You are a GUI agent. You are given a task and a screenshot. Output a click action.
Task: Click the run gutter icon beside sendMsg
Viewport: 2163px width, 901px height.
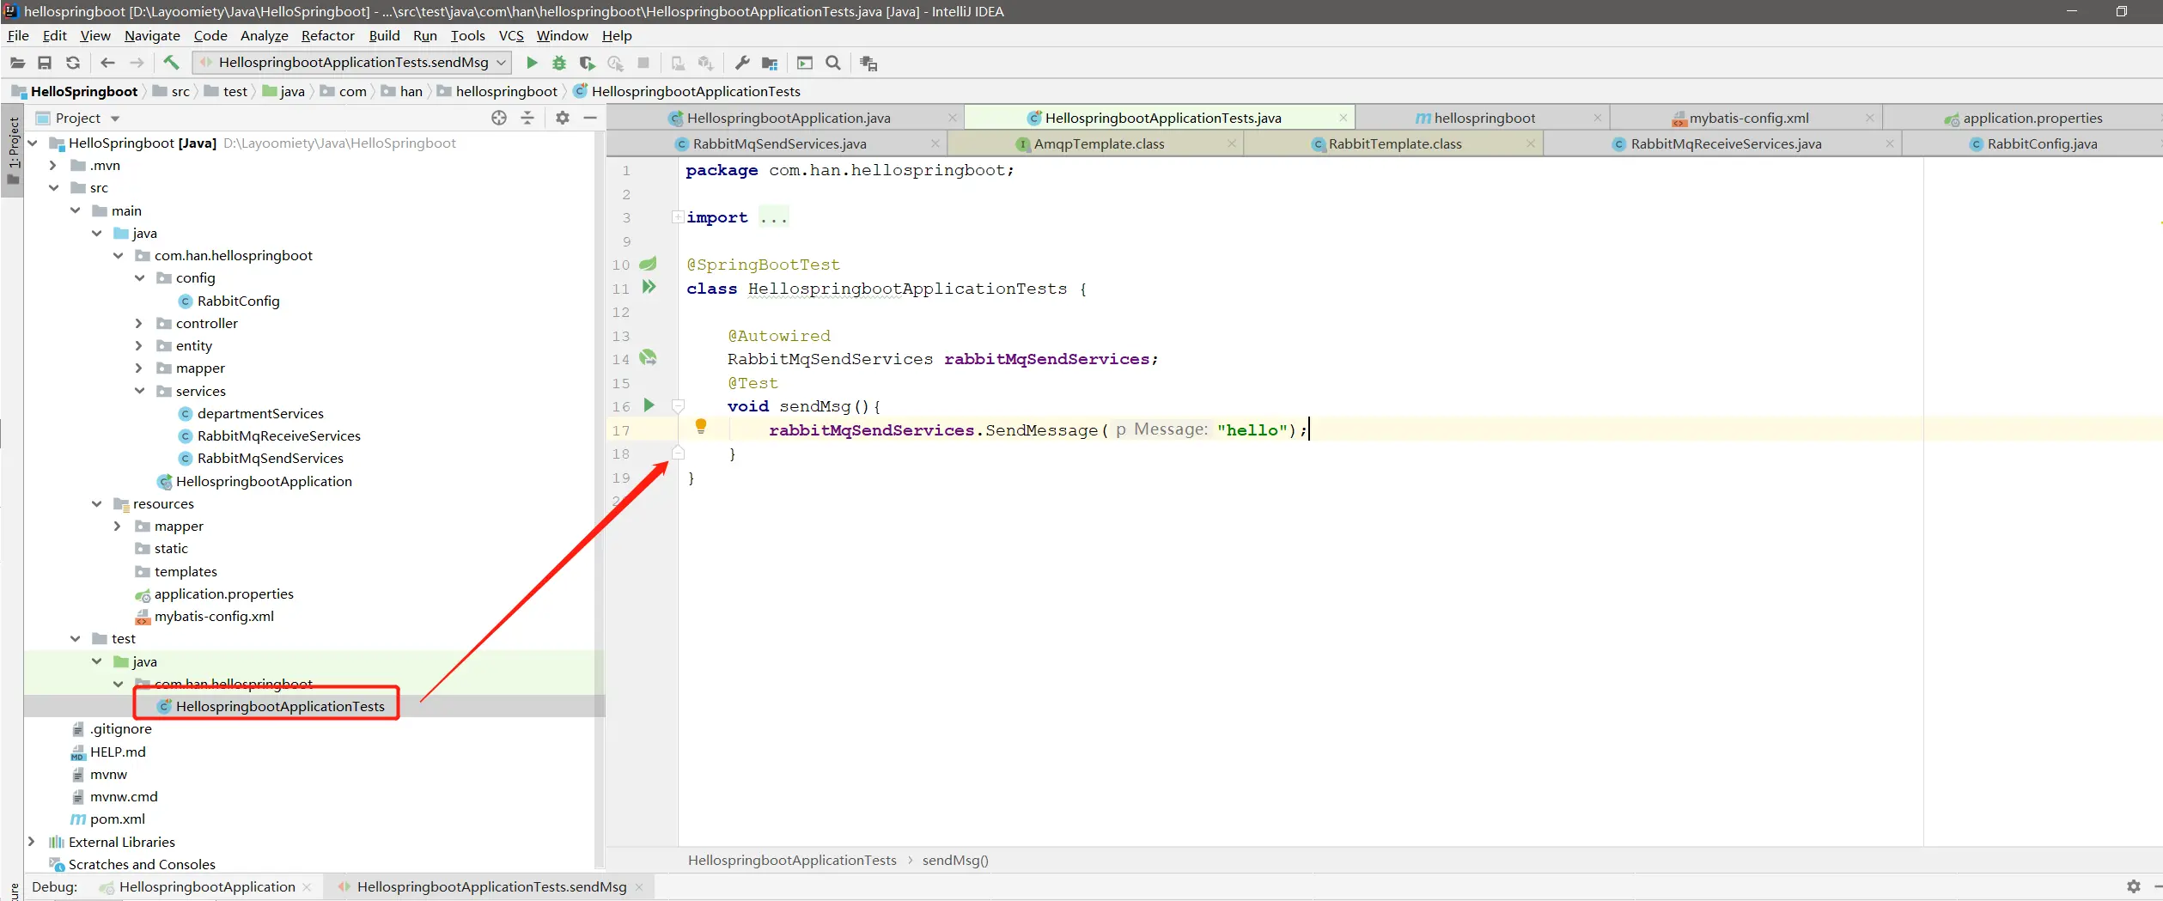pyautogui.click(x=649, y=405)
